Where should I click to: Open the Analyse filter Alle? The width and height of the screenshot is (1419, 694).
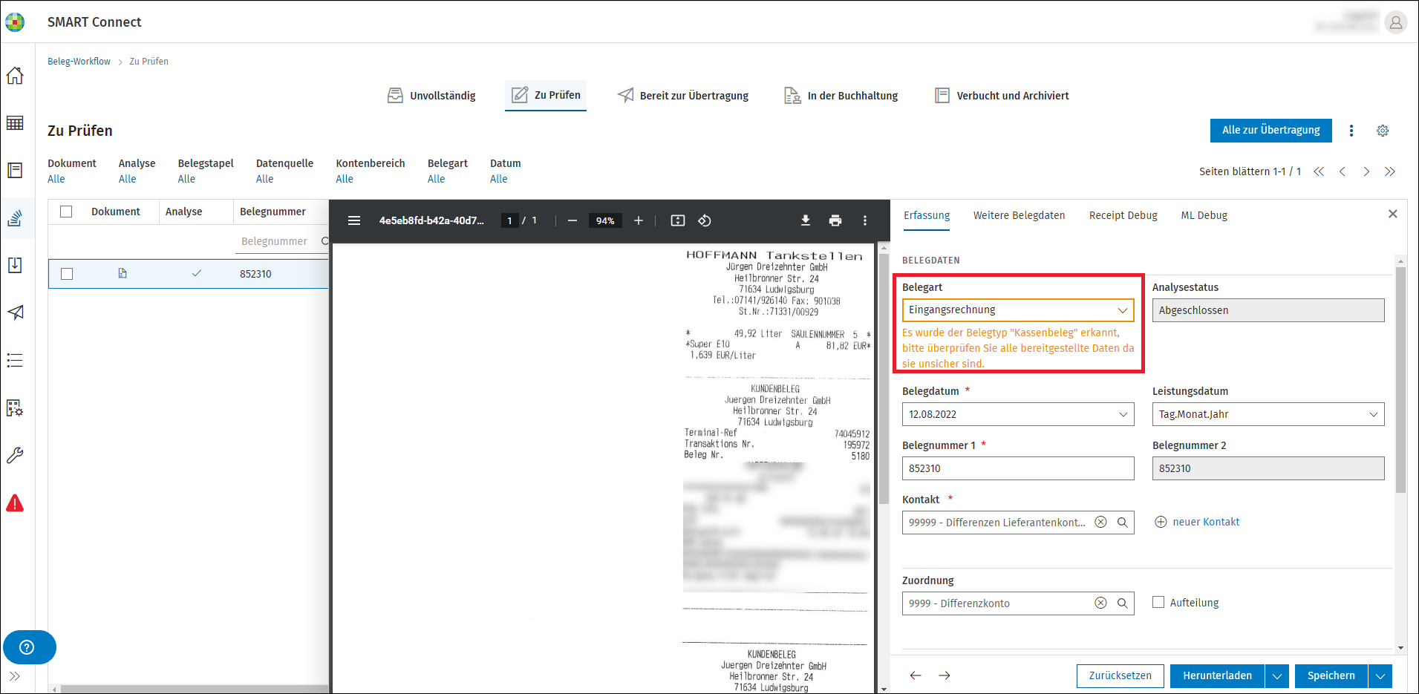pos(128,179)
